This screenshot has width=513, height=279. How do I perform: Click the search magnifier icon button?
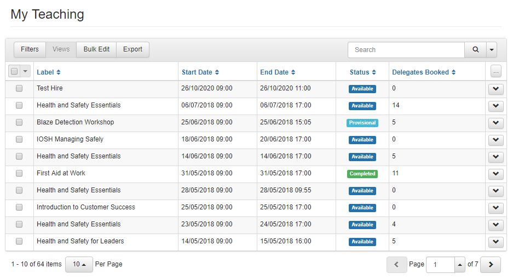pyautogui.click(x=475, y=49)
